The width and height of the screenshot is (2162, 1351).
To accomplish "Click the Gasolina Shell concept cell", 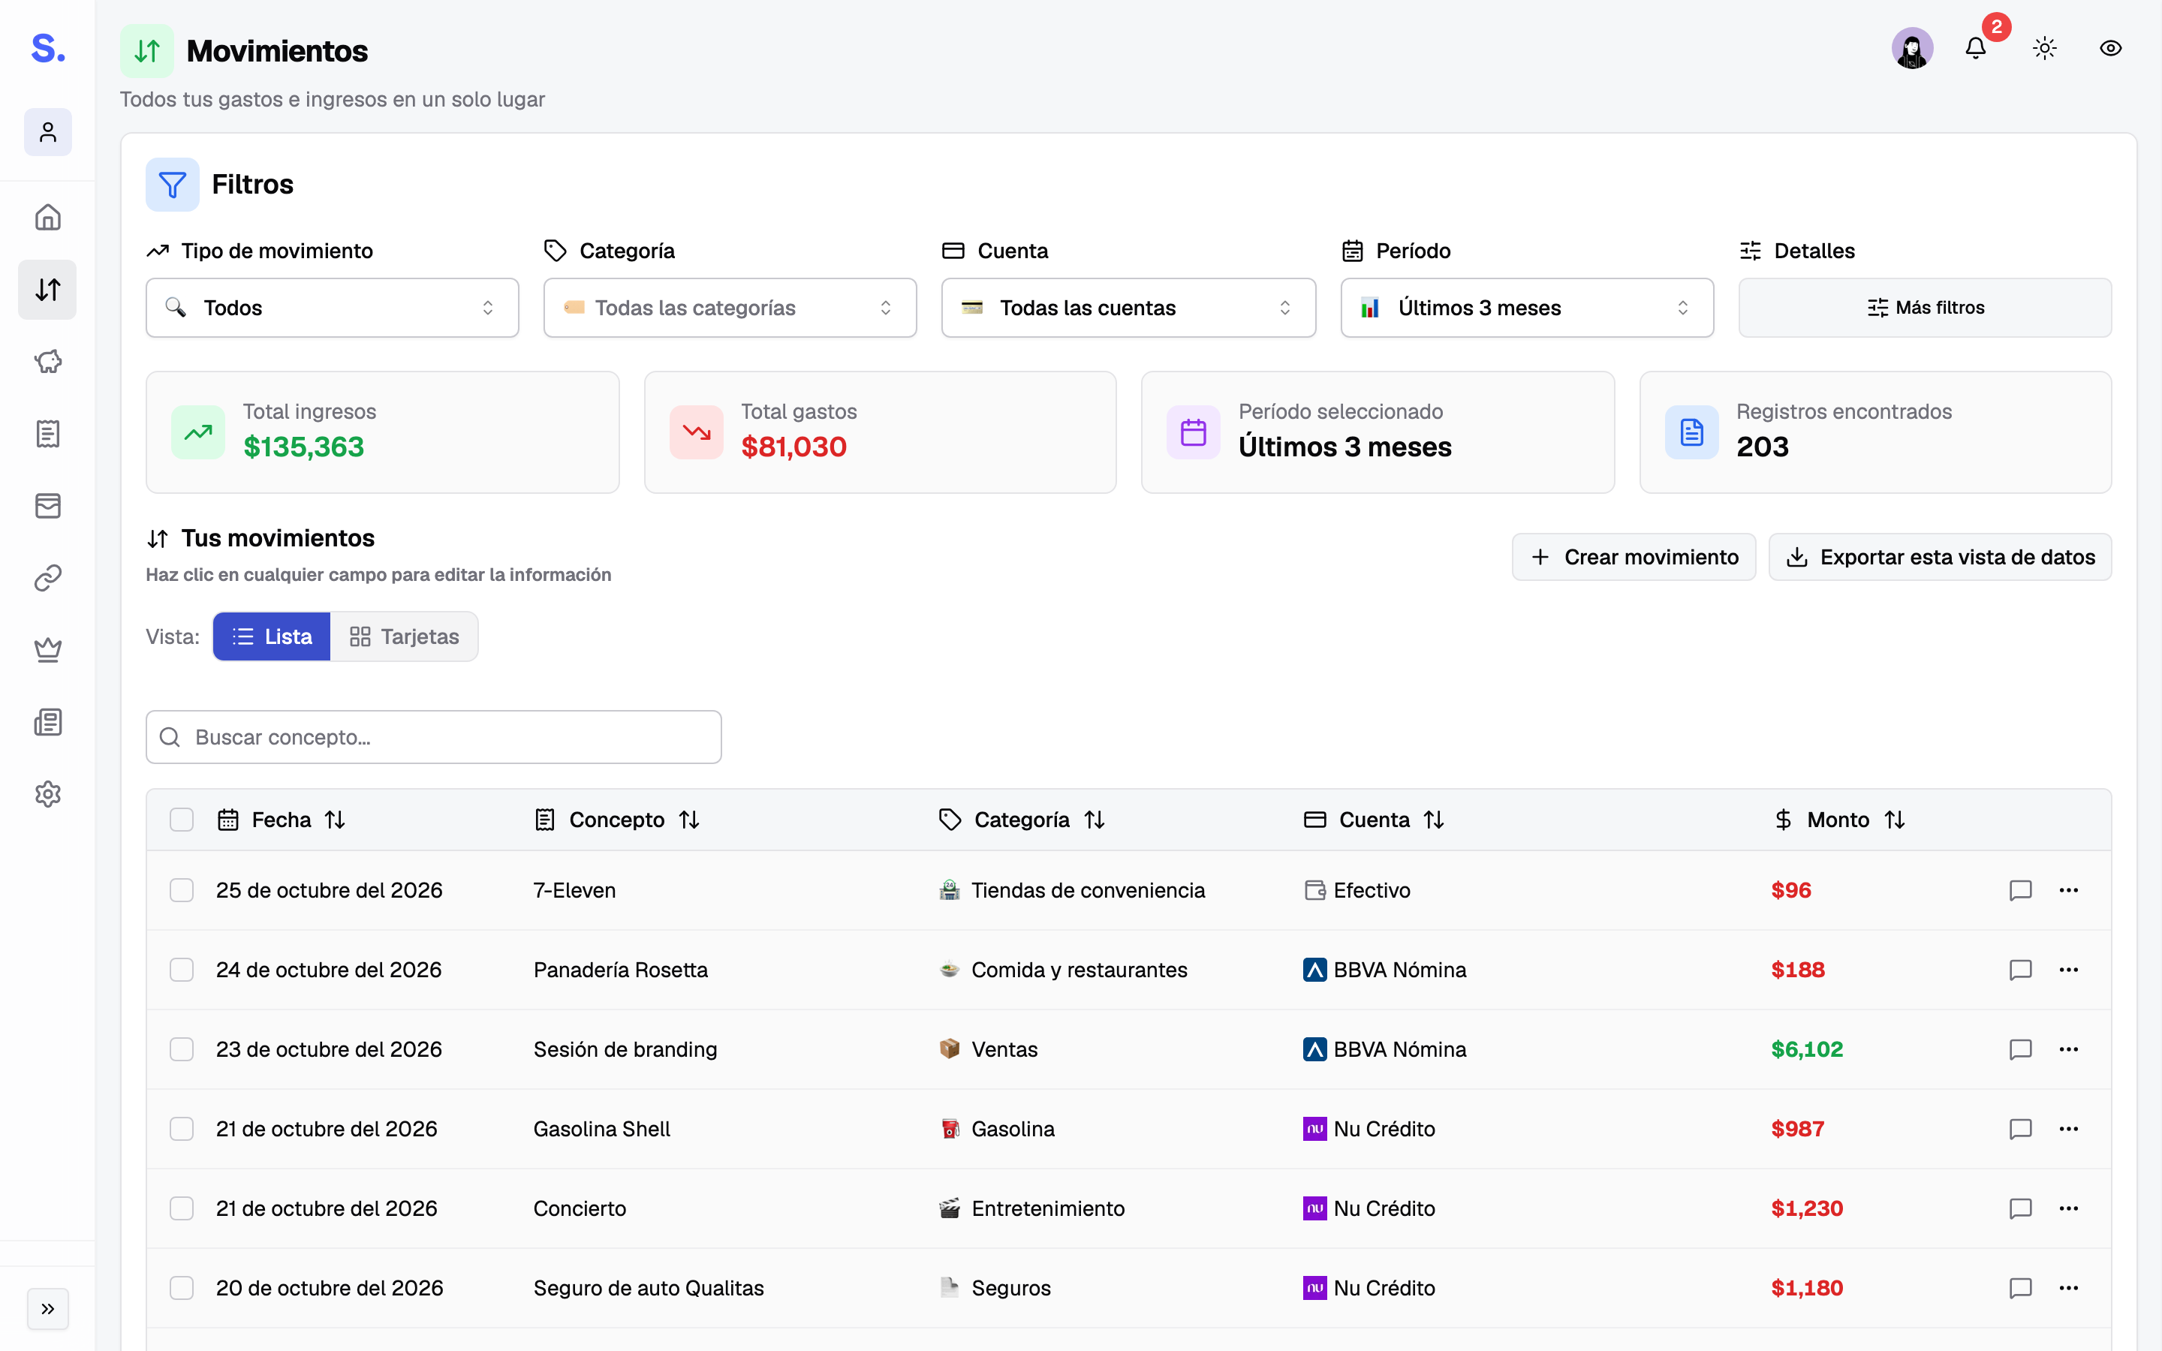I will point(601,1129).
